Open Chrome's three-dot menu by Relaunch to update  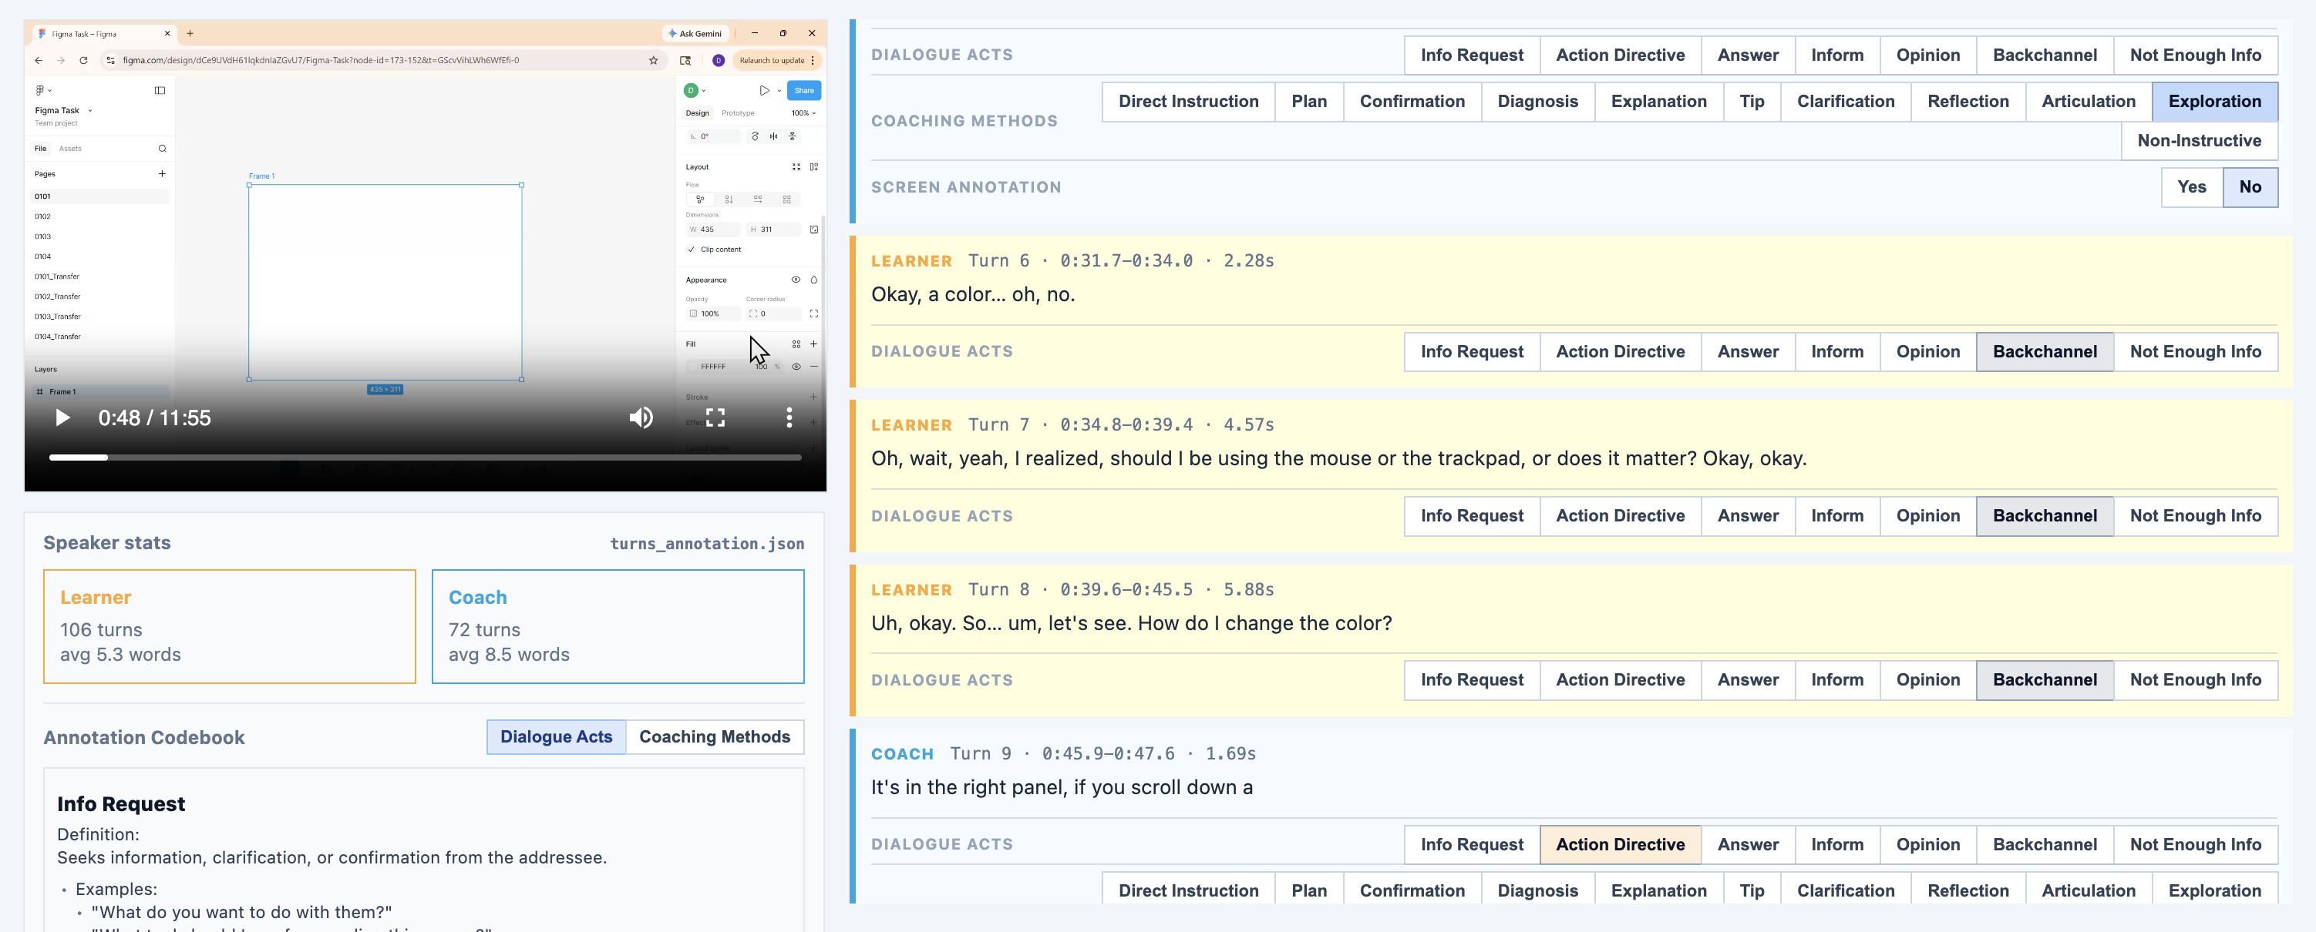click(x=813, y=60)
